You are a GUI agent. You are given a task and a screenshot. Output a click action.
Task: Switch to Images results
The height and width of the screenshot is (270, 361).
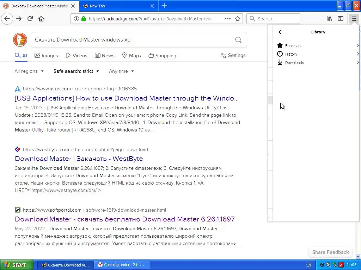point(46,56)
